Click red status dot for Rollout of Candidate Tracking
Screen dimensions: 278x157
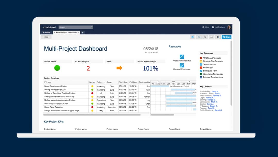(x=92, y=93)
